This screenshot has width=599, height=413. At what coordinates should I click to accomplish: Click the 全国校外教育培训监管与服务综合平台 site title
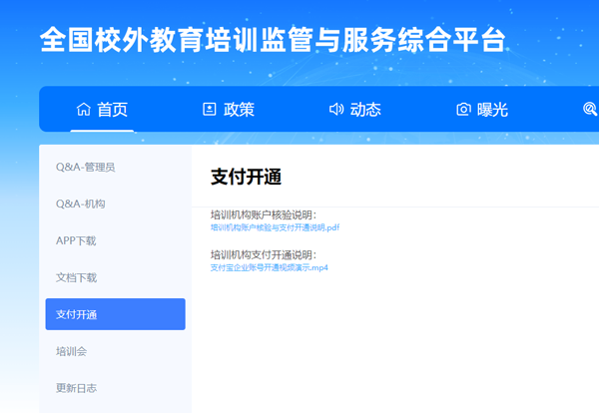pyautogui.click(x=273, y=40)
